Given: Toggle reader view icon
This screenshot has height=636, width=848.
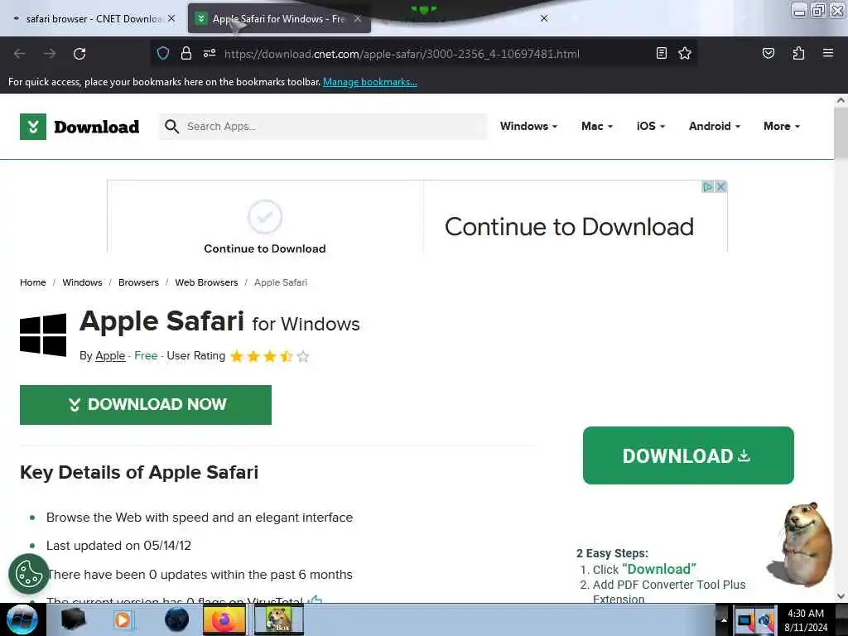Looking at the screenshot, I should point(661,53).
